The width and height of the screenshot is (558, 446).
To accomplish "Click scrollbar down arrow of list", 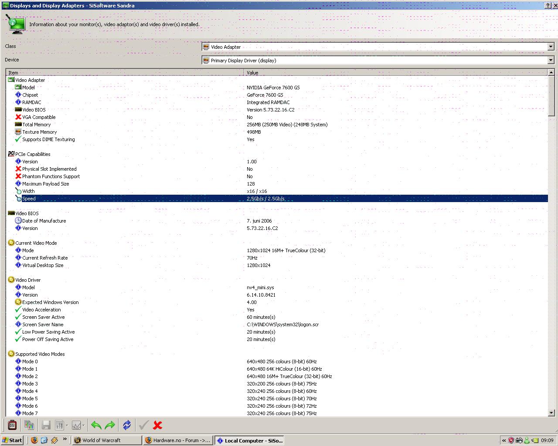I will (x=551, y=412).
